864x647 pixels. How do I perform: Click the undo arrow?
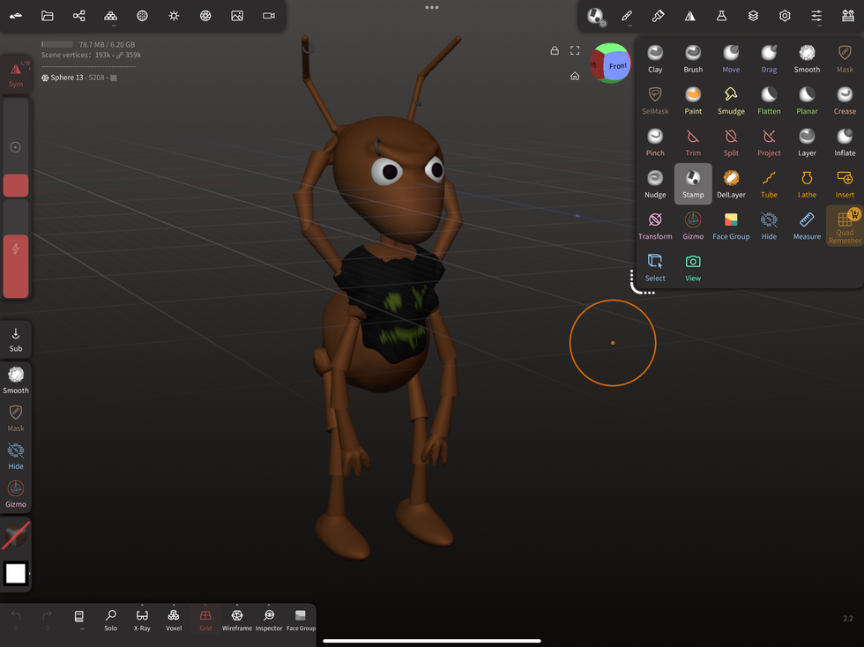tap(16, 616)
